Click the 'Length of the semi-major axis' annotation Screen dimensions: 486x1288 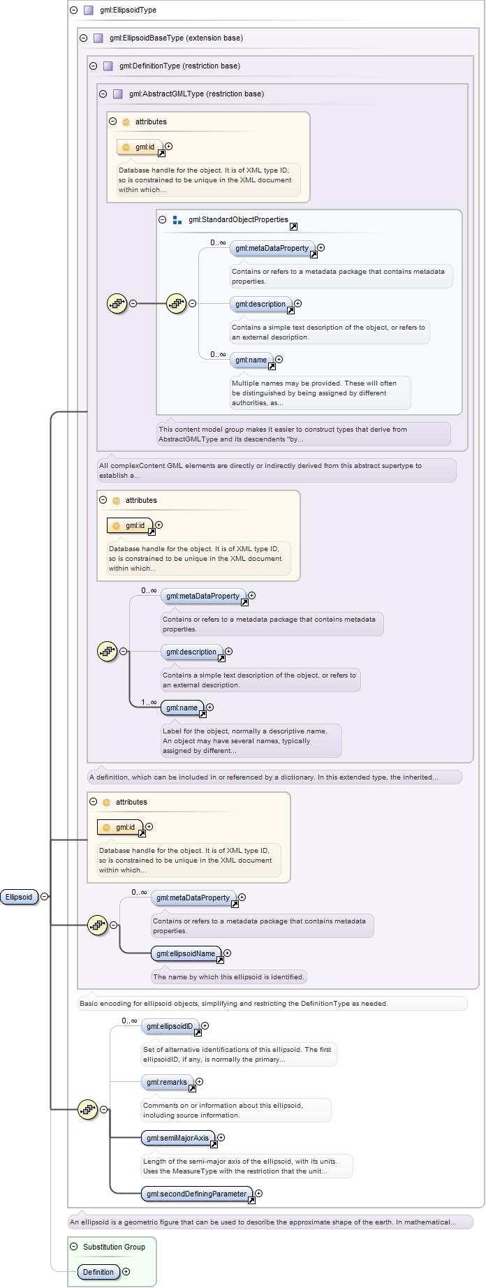[x=247, y=1166]
